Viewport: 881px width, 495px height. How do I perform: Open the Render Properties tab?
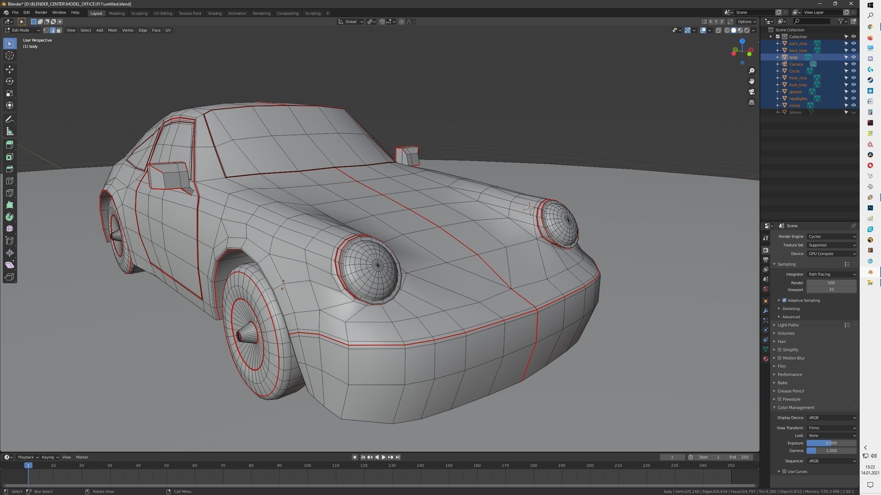[x=766, y=250]
